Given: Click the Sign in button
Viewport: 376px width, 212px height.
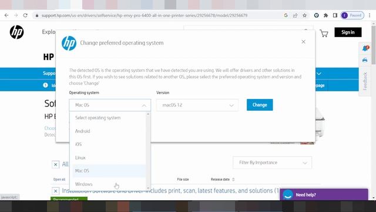Looking at the screenshot, I should click(x=348, y=32).
